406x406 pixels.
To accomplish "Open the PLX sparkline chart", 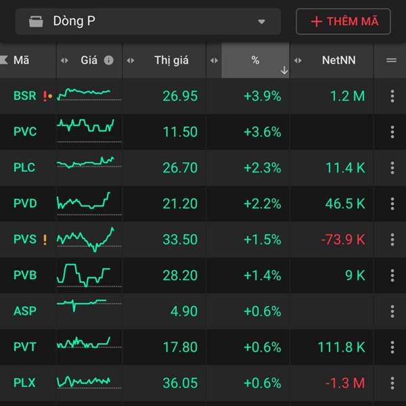I will (x=89, y=382).
